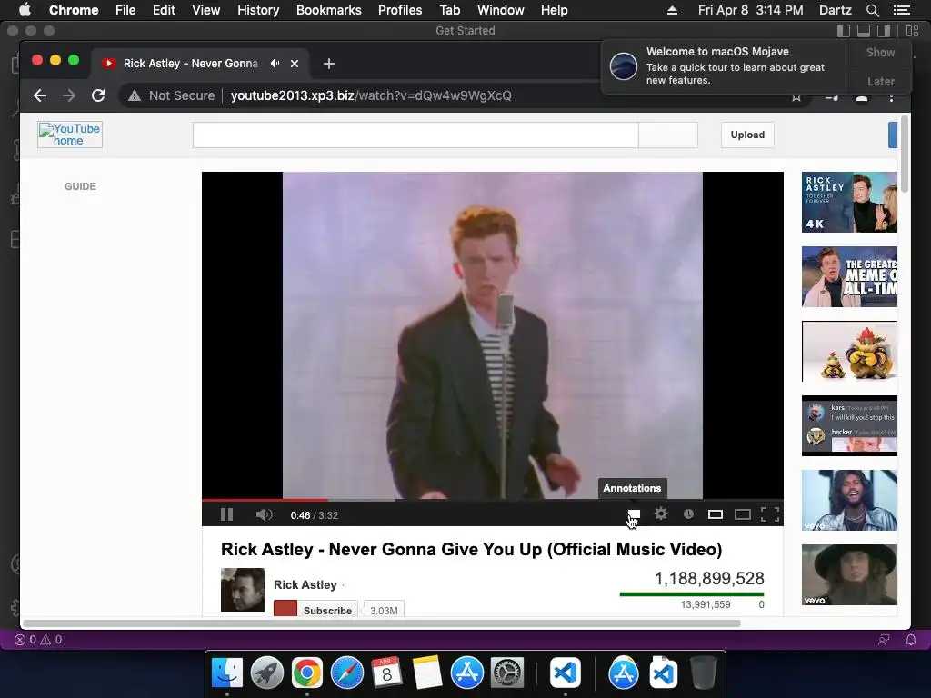The width and height of the screenshot is (931, 698).
Task: Click VS Code status bar errors and warnings
Action: pos(38,640)
